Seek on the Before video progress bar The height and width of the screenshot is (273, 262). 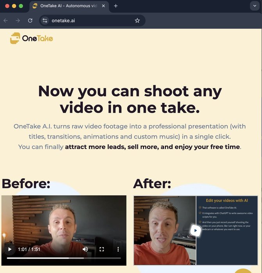[64, 258]
